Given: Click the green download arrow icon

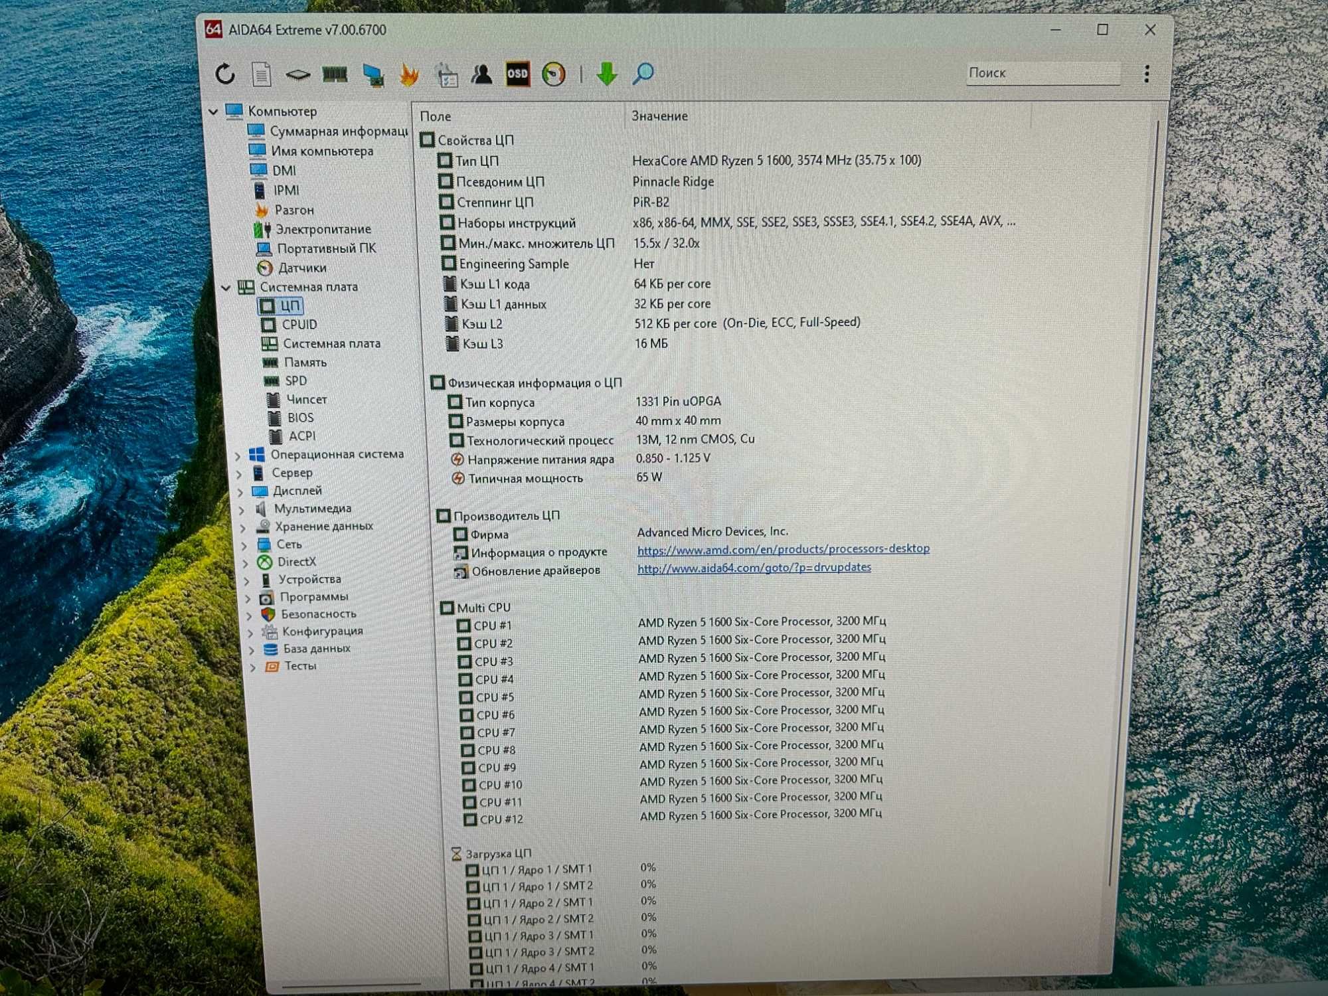Looking at the screenshot, I should click(607, 74).
